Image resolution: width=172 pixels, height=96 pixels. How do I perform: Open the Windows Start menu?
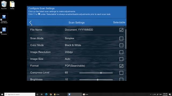pyautogui.click(x=2, y=94)
